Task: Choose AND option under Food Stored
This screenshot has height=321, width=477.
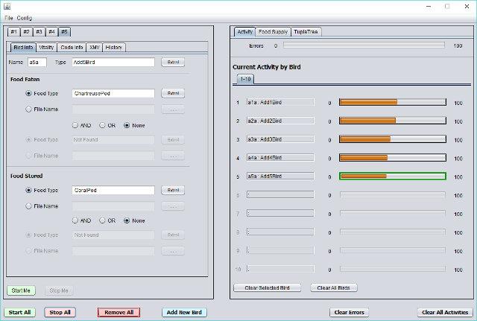Action: point(75,220)
